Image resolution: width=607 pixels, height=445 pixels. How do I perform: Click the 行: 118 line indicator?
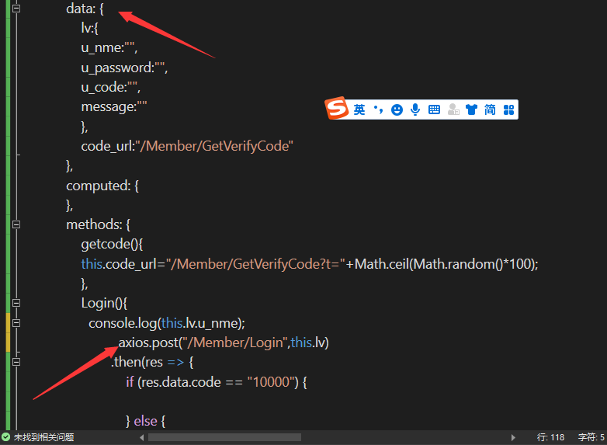click(551, 438)
